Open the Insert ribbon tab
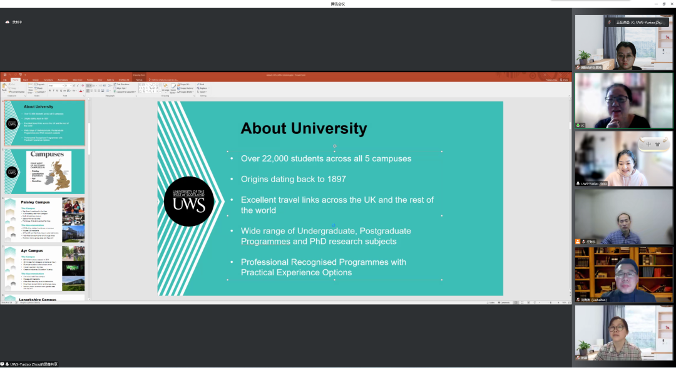 pos(26,79)
